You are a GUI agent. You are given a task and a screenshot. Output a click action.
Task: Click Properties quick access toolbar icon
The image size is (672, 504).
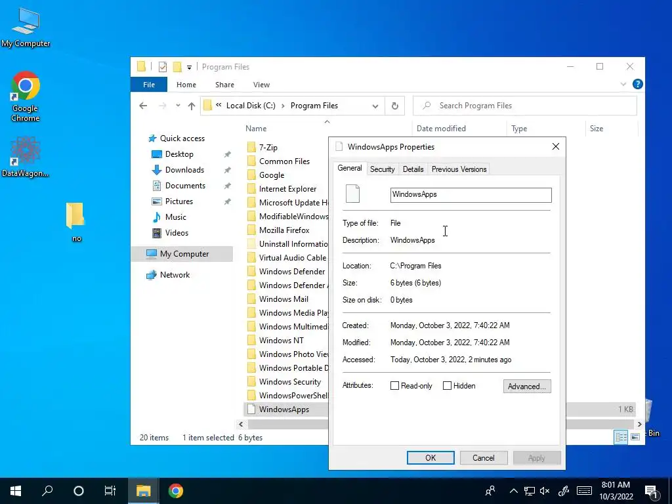pos(163,67)
